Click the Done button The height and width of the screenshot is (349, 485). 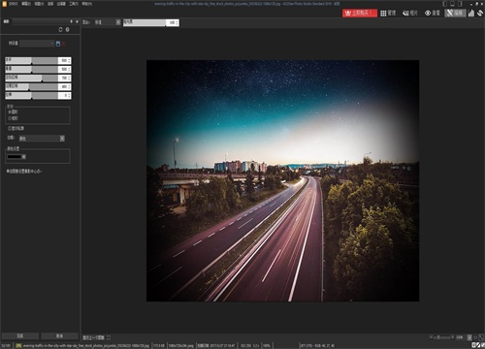coord(20,336)
